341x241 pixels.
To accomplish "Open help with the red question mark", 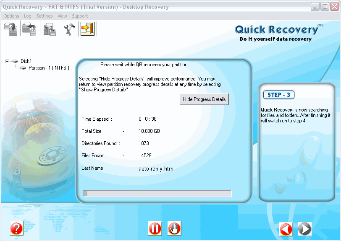I will pyautogui.click(x=16, y=228).
